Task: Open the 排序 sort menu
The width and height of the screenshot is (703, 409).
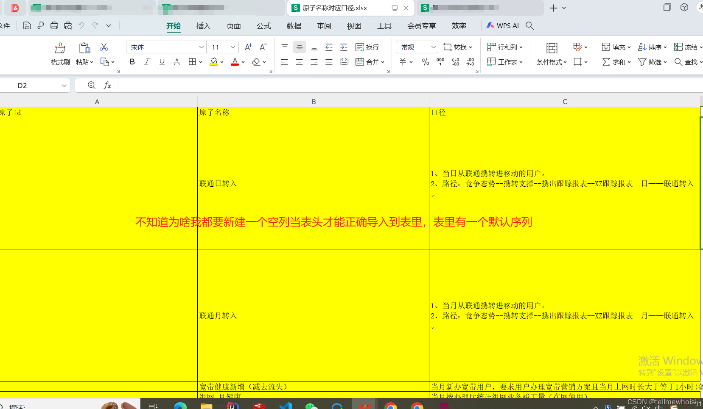Action: [653, 47]
